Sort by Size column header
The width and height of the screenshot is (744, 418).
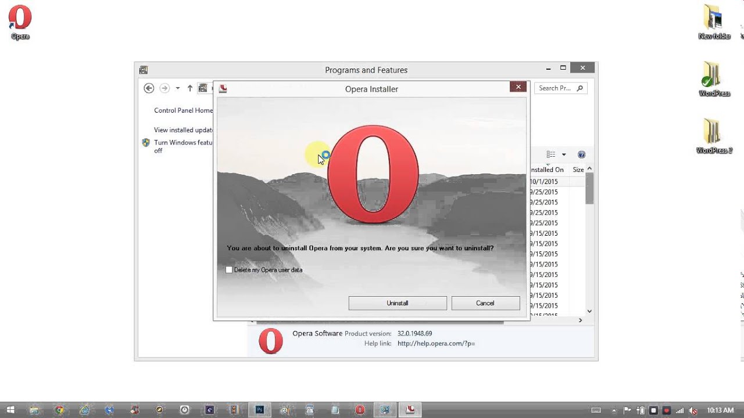coord(578,170)
